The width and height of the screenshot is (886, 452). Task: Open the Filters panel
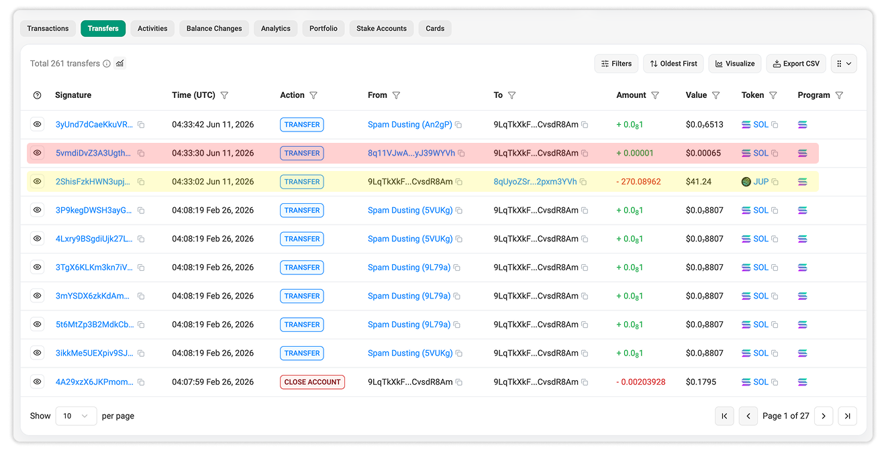point(616,64)
